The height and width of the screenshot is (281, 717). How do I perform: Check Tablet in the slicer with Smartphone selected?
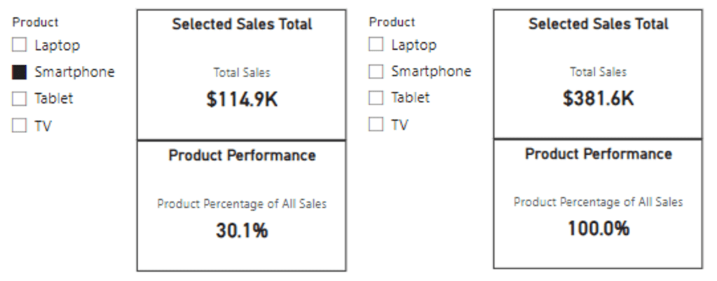20,99
